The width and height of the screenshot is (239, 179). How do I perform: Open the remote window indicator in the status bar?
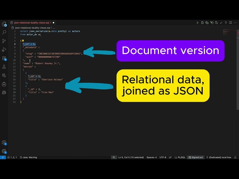tap(3, 157)
